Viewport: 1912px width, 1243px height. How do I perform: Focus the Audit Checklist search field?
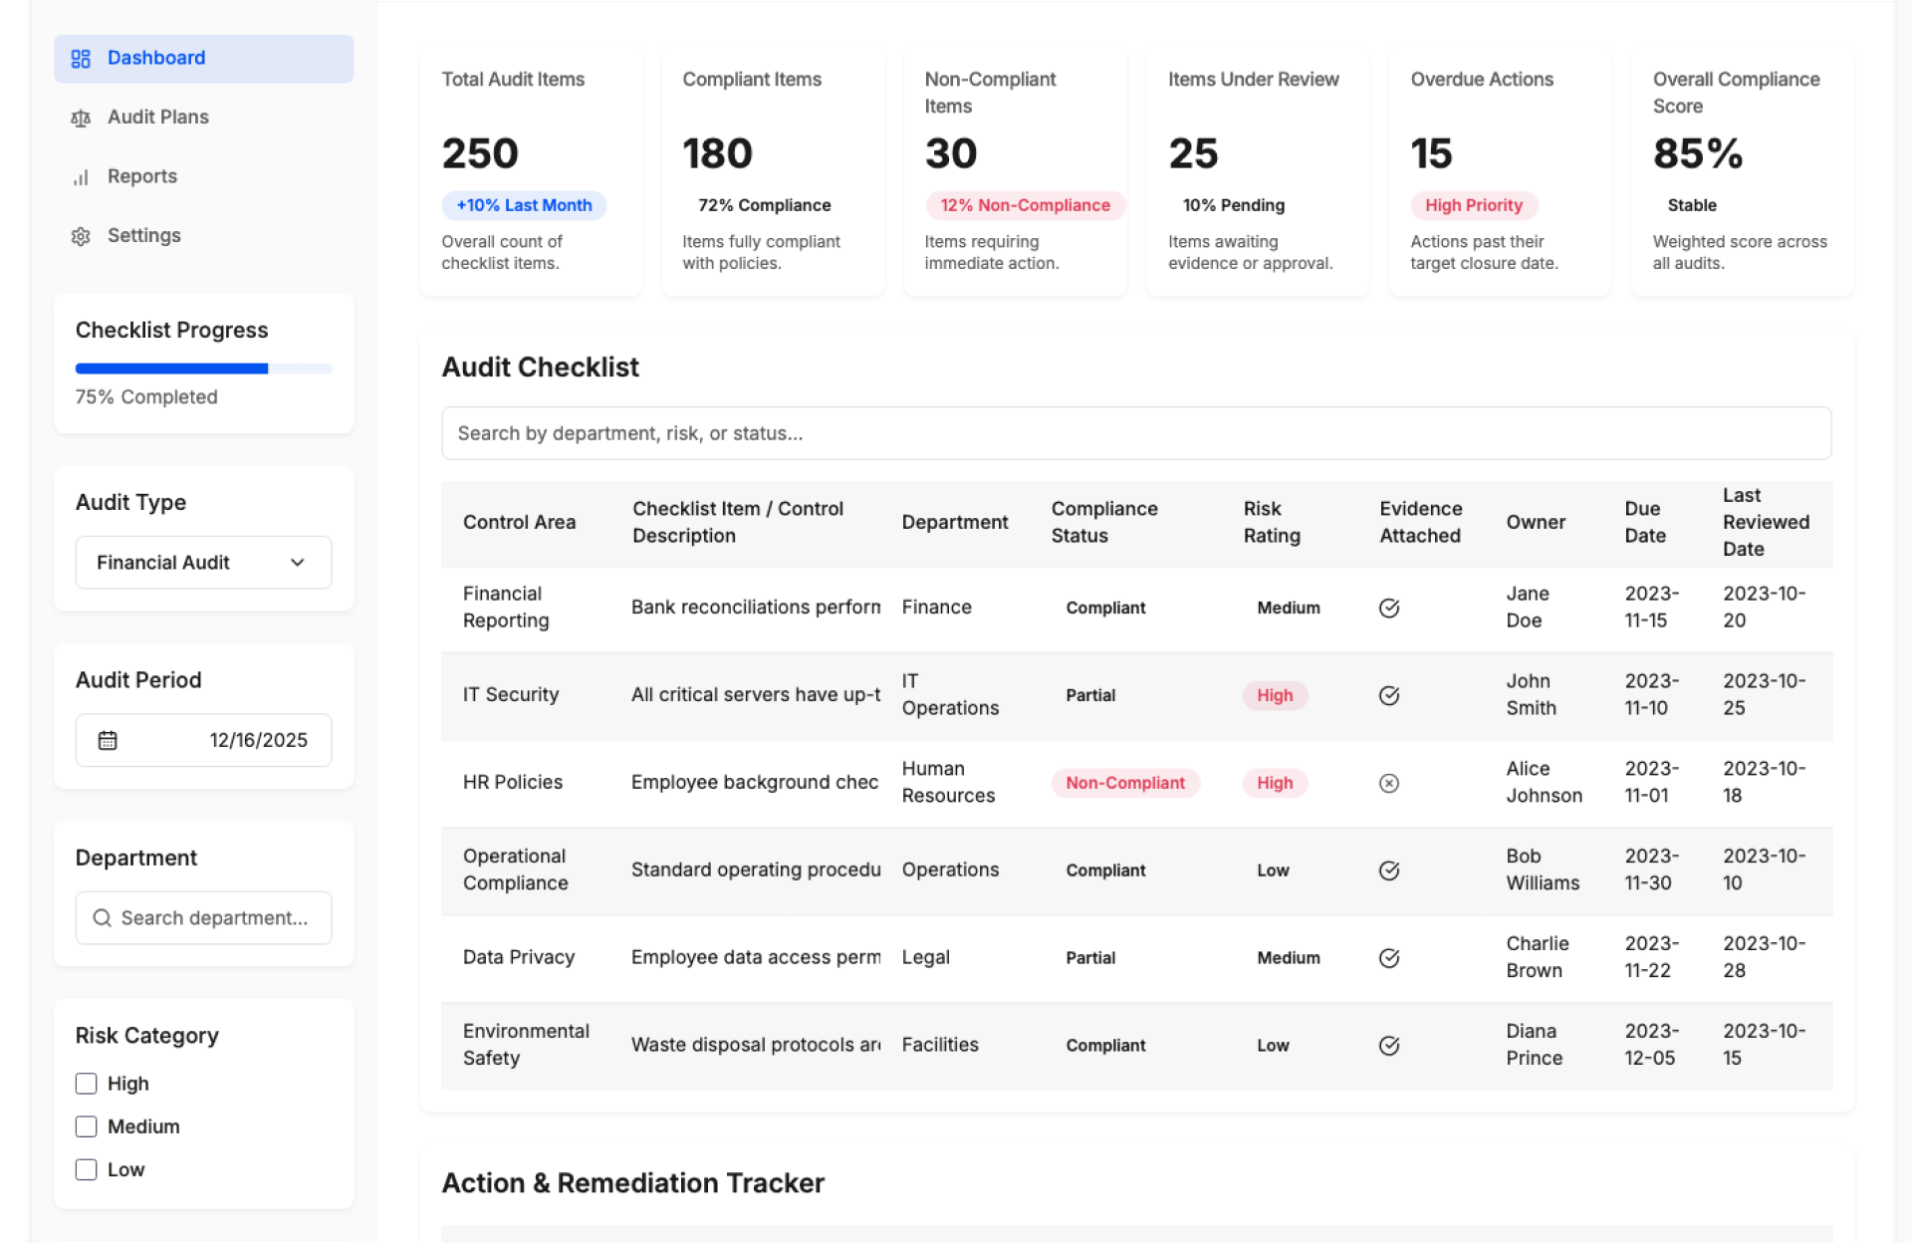point(1135,433)
